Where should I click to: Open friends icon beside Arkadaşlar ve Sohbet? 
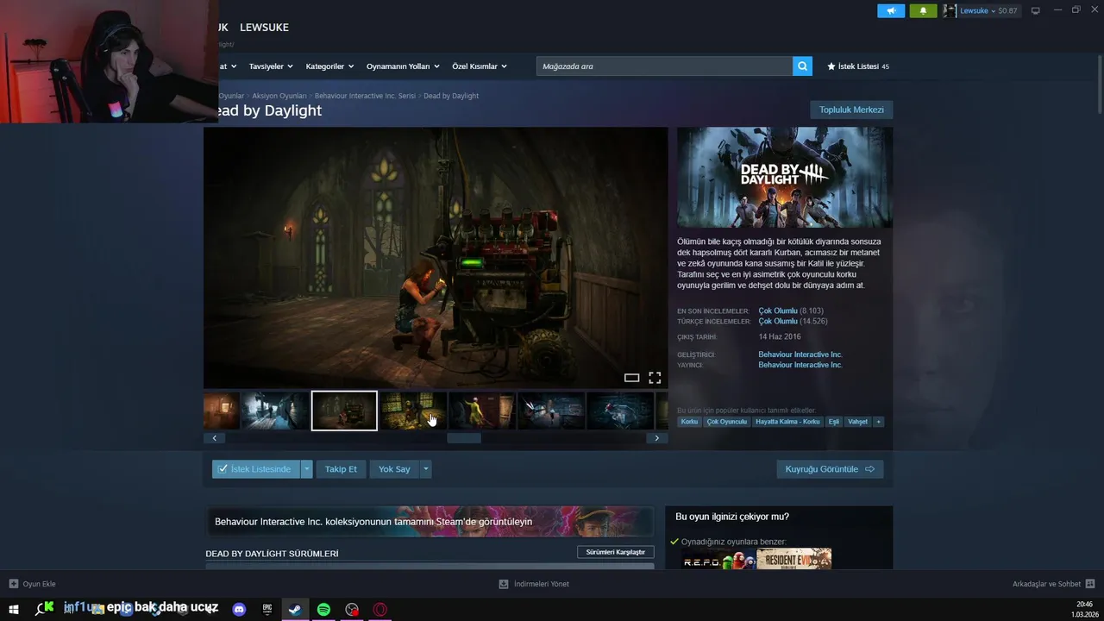[1090, 584]
